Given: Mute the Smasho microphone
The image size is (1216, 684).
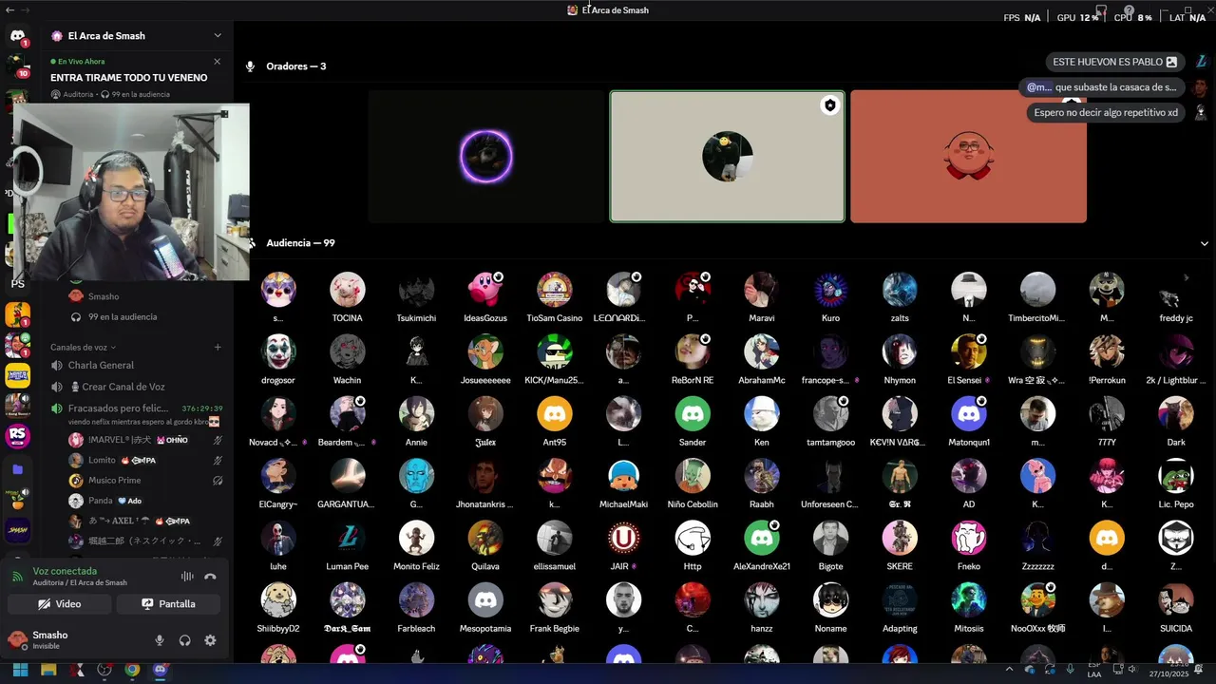Looking at the screenshot, I should 160,640.
